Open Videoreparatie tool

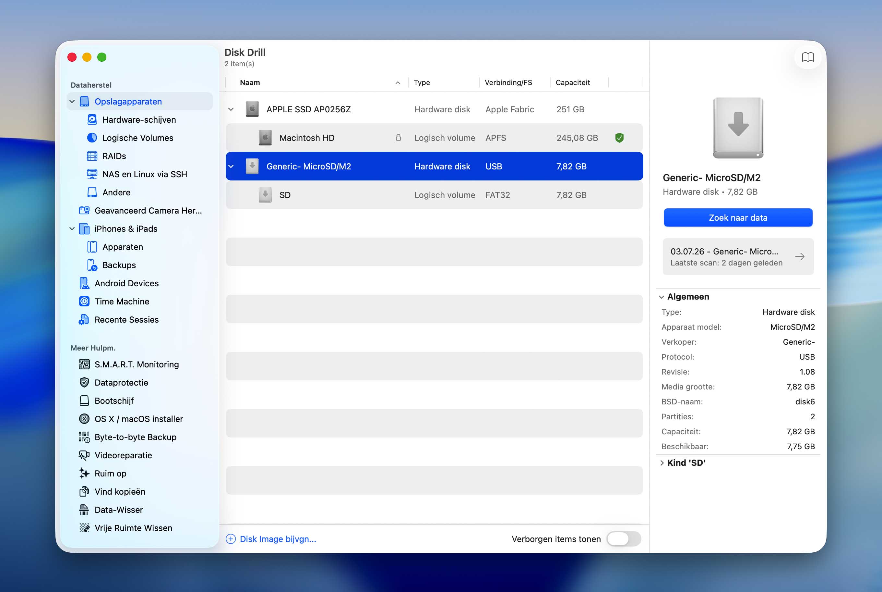[123, 455]
